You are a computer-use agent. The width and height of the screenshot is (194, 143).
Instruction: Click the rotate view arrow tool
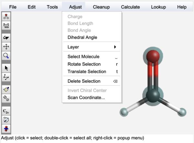click(6, 38)
